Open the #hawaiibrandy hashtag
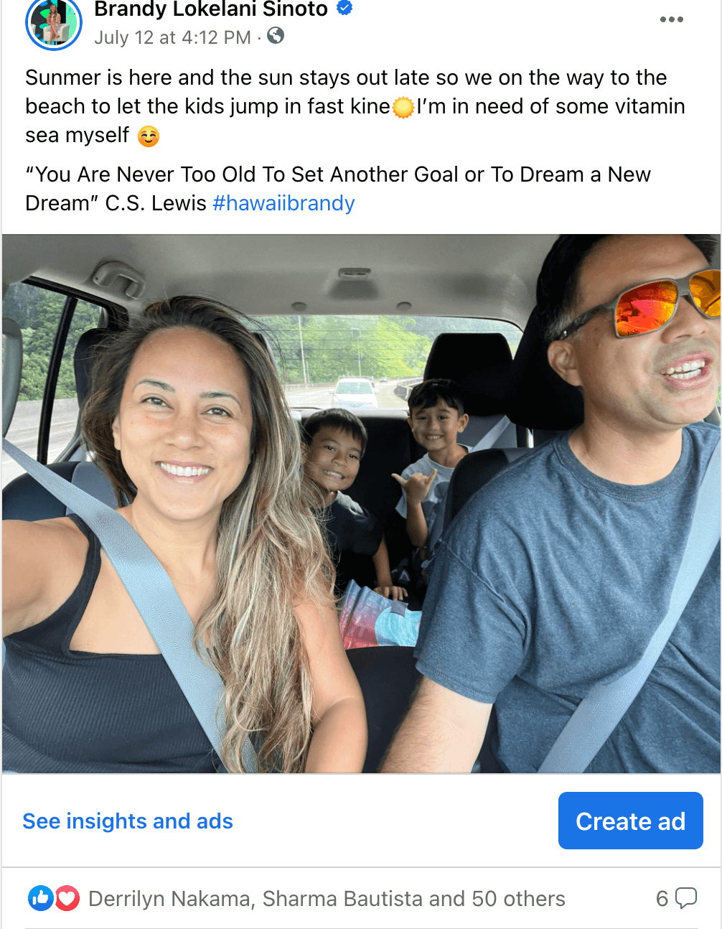This screenshot has width=722, height=929. (283, 203)
